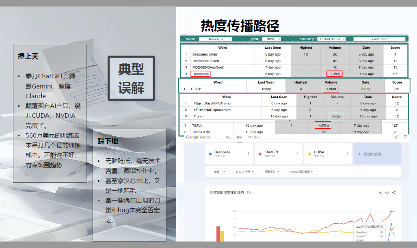Click the ChatGPT search term card

point(279,154)
